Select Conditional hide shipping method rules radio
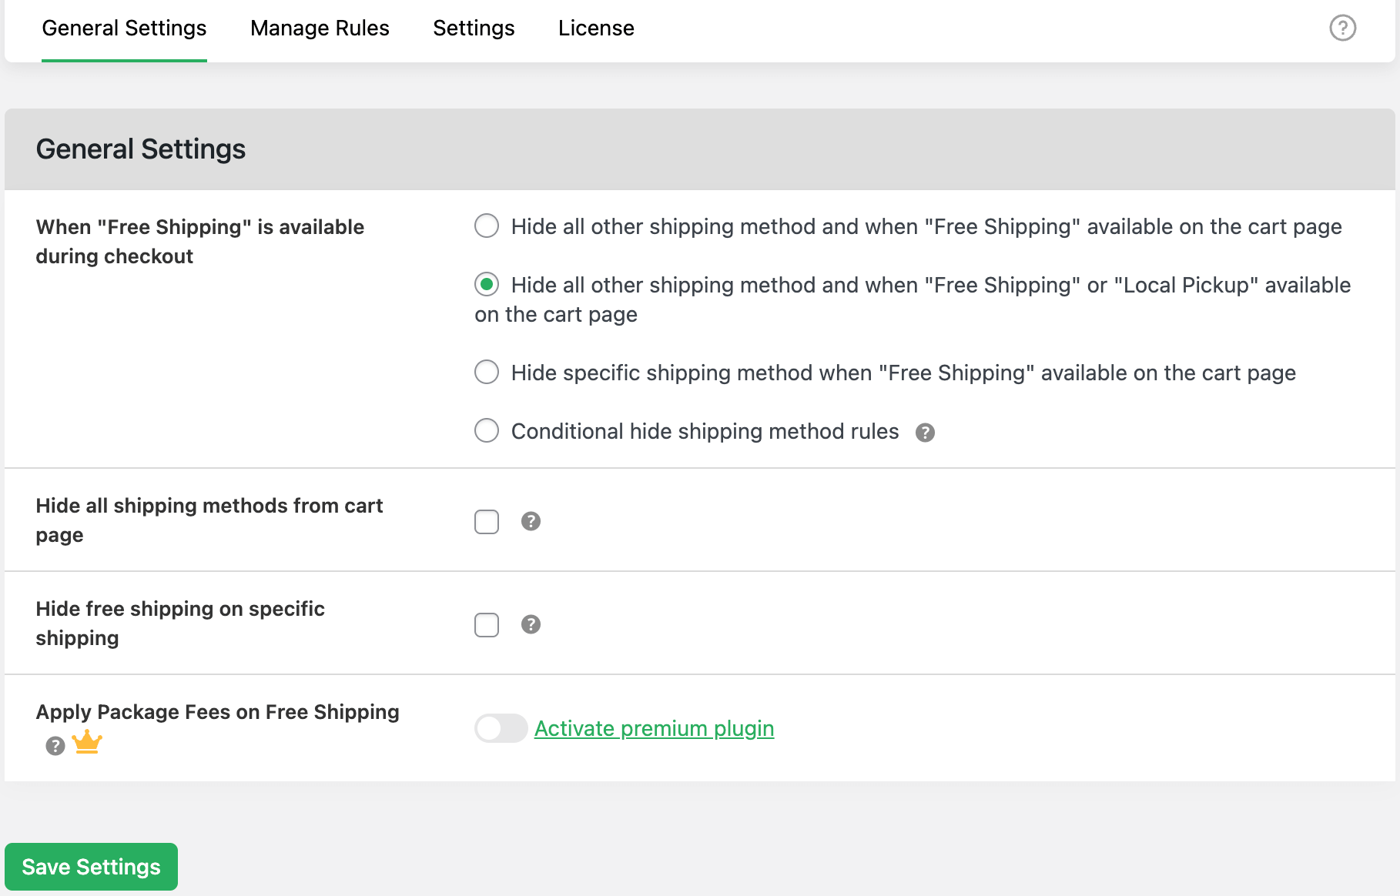1400x896 pixels. tap(487, 430)
